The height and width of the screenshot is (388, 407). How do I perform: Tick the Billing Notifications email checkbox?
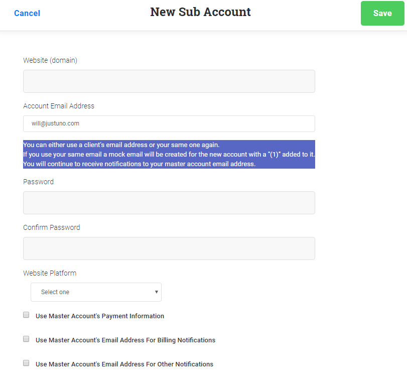[26, 339]
